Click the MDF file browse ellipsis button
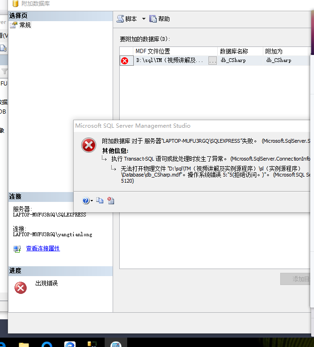 tap(213, 61)
